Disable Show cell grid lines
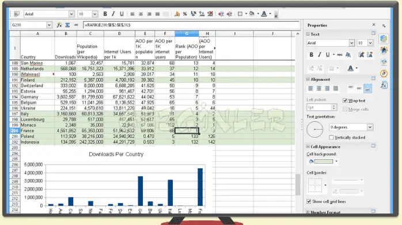This screenshot has height=225, width=402. click(x=309, y=201)
